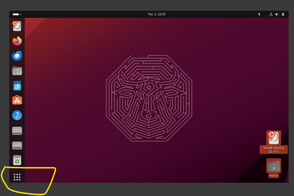This screenshot has height=196, width=294.
Task: Click the 'Home' desktop label
Action: pos(274,176)
